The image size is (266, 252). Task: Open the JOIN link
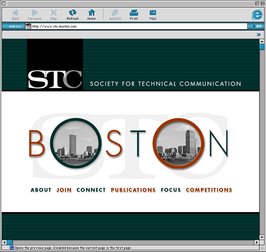coord(64,190)
